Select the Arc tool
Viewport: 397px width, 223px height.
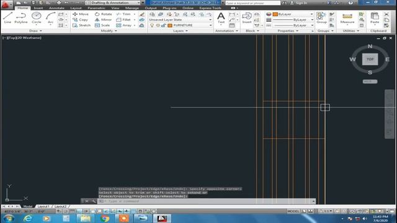point(50,18)
